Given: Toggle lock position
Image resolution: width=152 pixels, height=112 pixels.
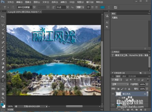Looking at the screenshot, I should [126, 89].
